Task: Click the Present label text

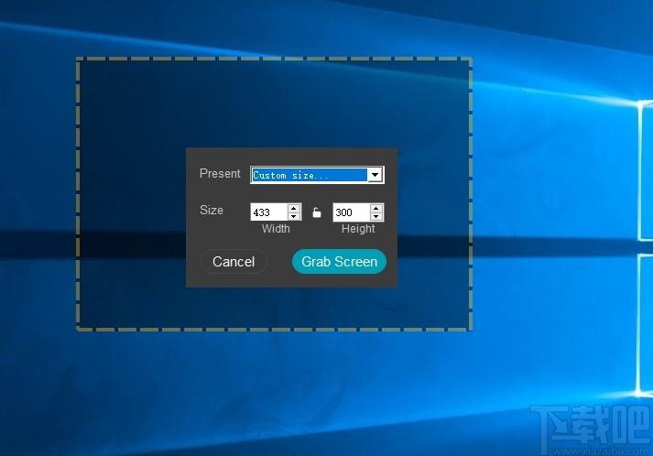Action: click(x=220, y=173)
